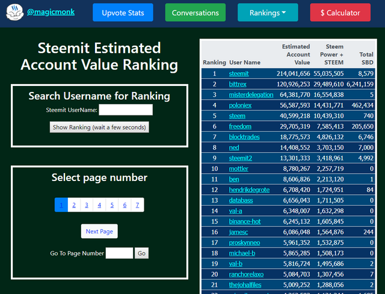Select page 5 in pagination
The image size is (385, 294).
(112, 205)
